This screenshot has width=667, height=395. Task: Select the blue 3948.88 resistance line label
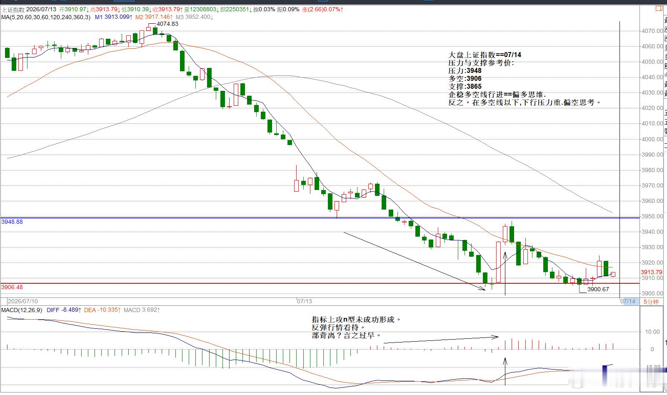click(12, 222)
